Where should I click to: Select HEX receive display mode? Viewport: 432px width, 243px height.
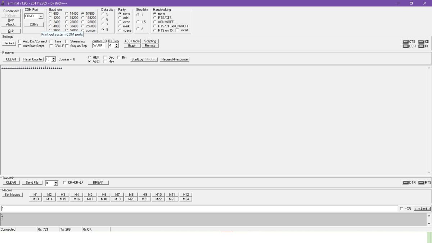pos(90,57)
